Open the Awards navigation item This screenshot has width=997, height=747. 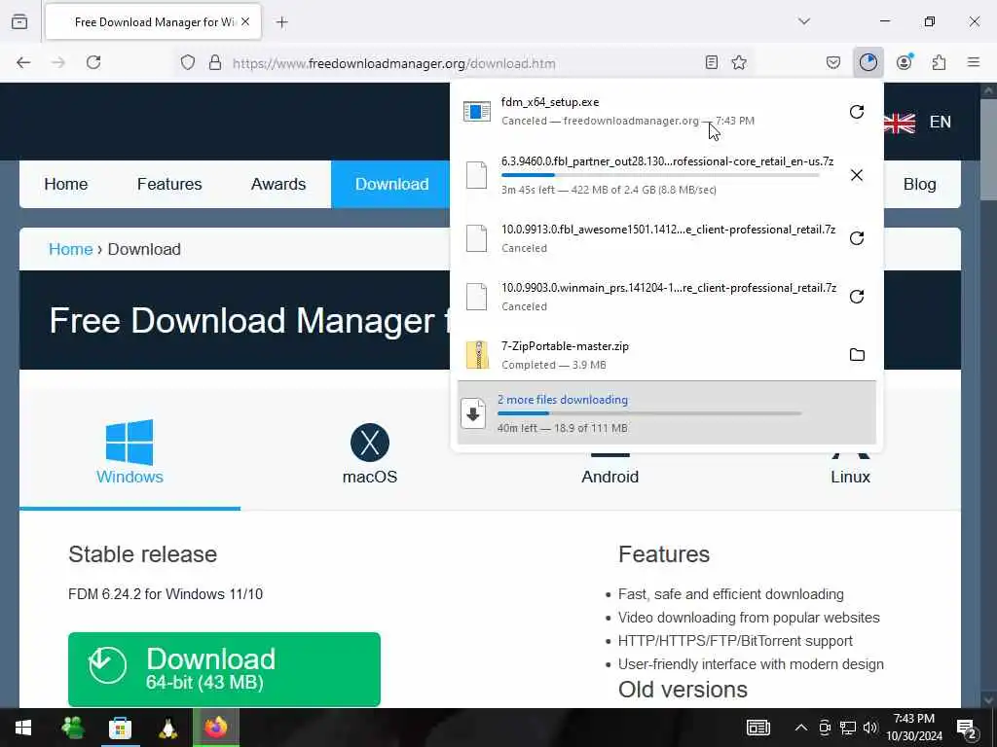(x=278, y=184)
